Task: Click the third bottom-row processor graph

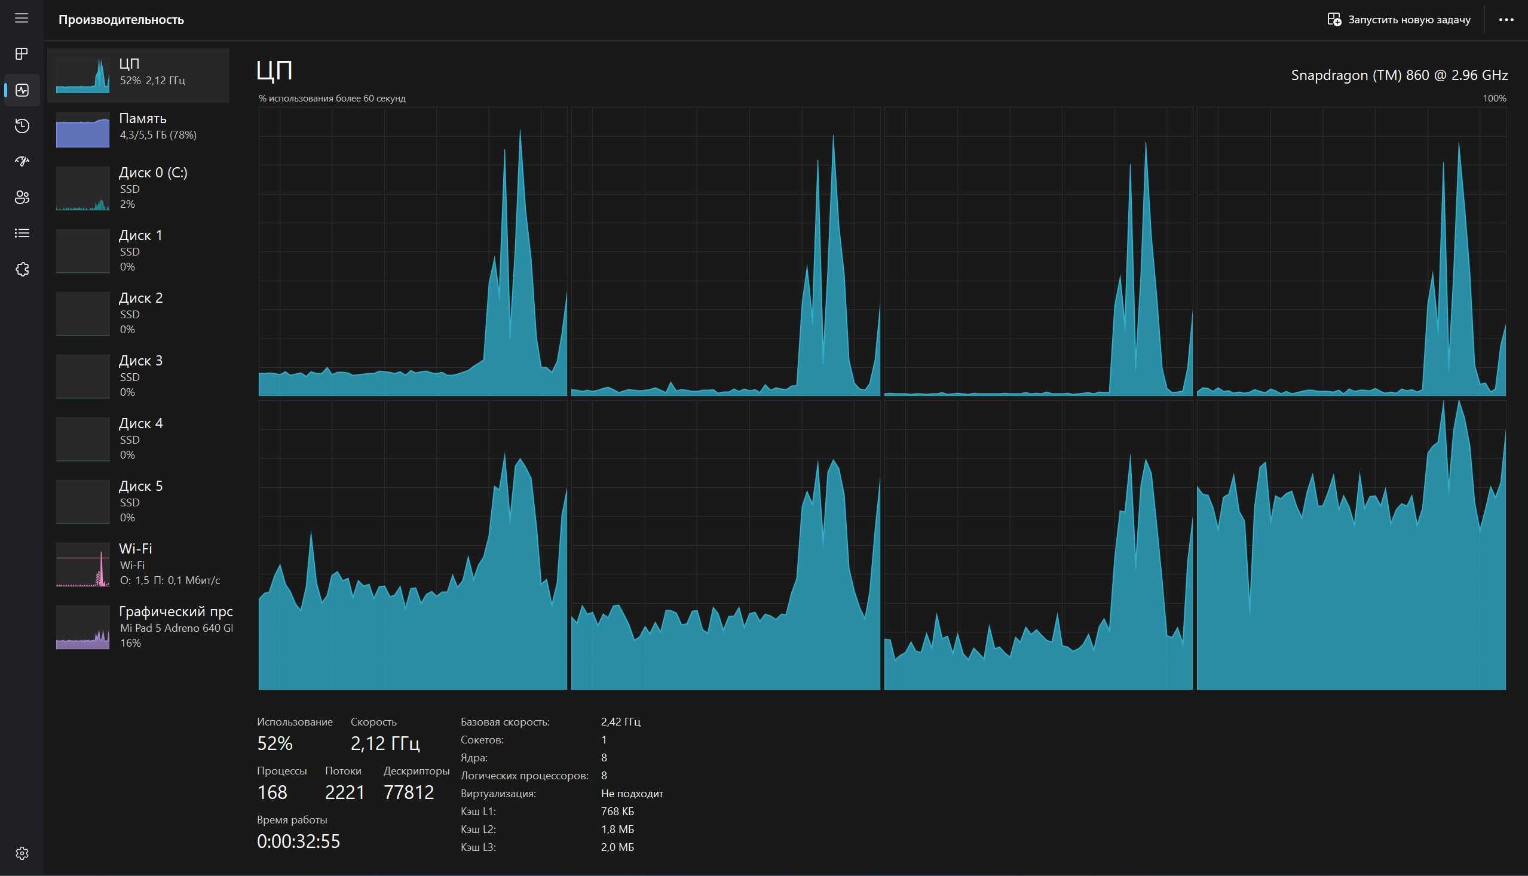Action: [x=1038, y=545]
